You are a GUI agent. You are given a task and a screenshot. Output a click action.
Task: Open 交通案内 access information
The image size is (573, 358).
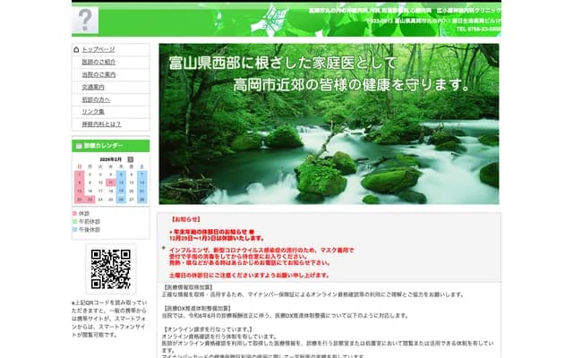pyautogui.click(x=95, y=87)
